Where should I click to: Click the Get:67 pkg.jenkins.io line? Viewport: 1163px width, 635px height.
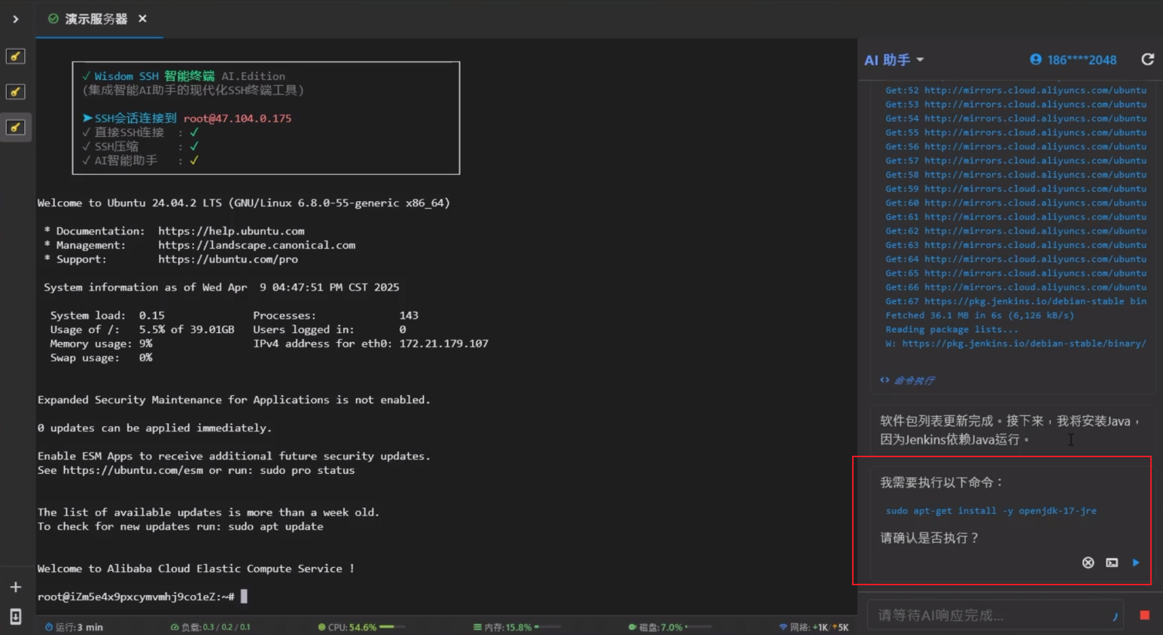[x=1015, y=301]
